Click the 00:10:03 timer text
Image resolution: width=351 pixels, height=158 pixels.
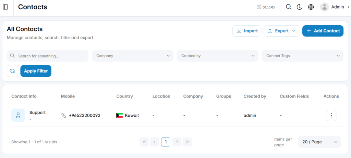(x=269, y=7)
